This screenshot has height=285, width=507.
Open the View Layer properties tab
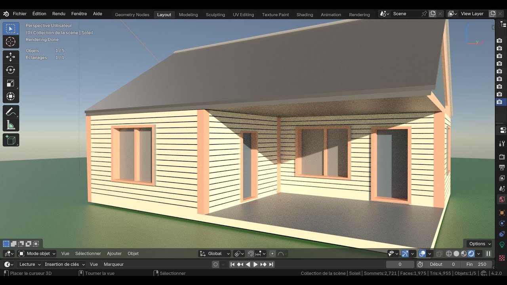pos(502,178)
